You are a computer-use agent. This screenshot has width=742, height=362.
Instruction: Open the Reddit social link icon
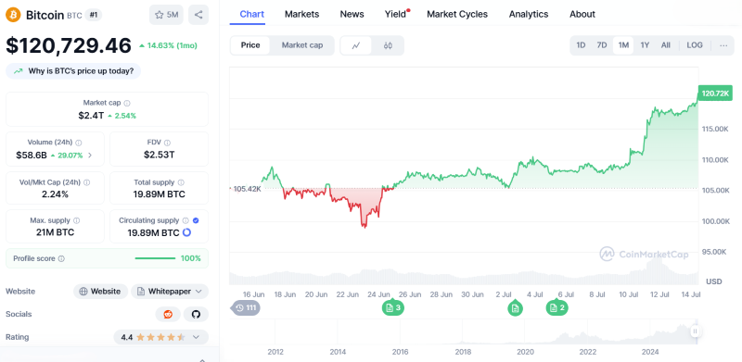point(168,314)
